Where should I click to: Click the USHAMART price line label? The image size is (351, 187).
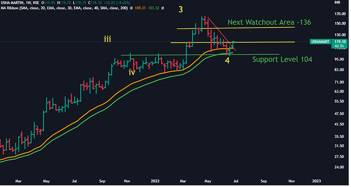point(320,42)
